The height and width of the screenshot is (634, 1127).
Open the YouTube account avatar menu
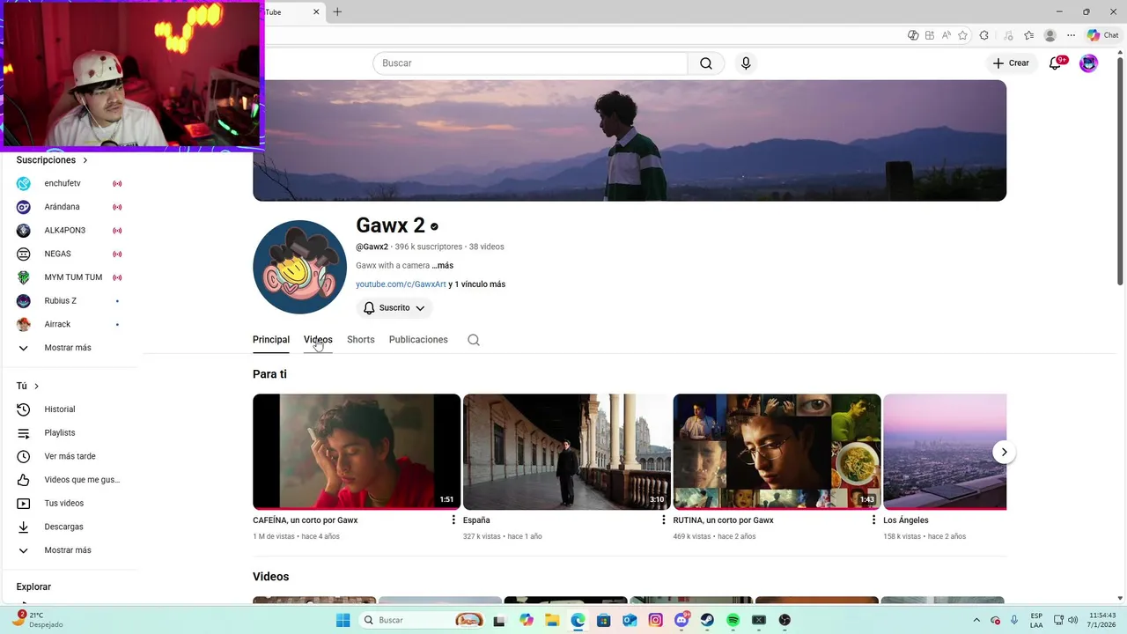(x=1089, y=63)
